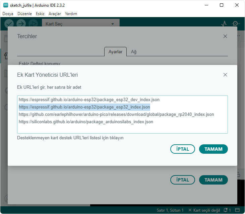Maximize the Arduino IDE window

pyautogui.click(x=222, y=5)
